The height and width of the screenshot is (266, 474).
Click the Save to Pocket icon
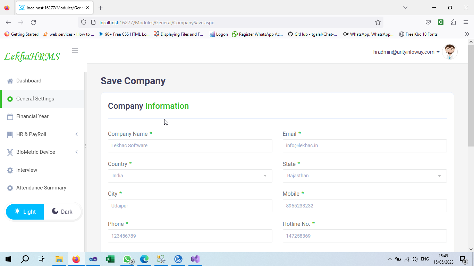coord(428,23)
